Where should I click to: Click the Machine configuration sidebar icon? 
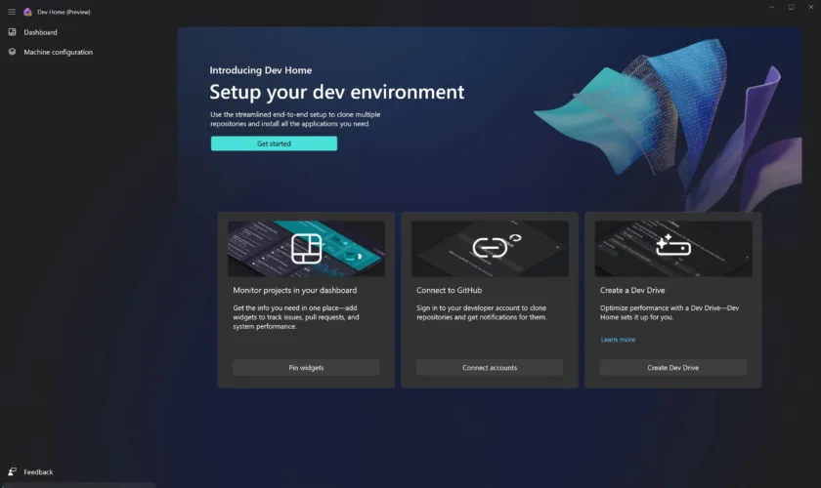point(12,52)
